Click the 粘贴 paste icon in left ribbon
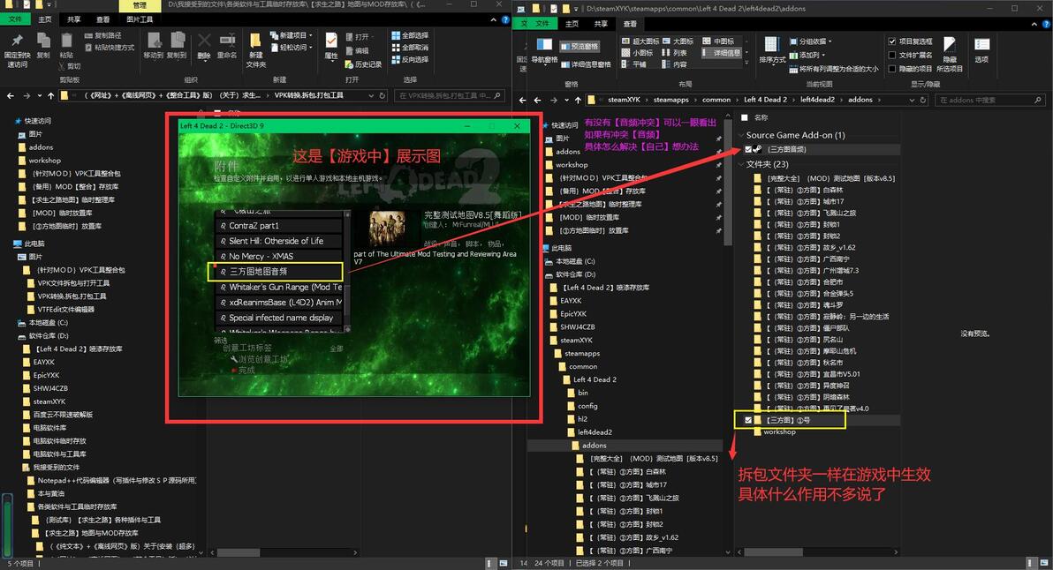1053x570 pixels. click(x=66, y=41)
